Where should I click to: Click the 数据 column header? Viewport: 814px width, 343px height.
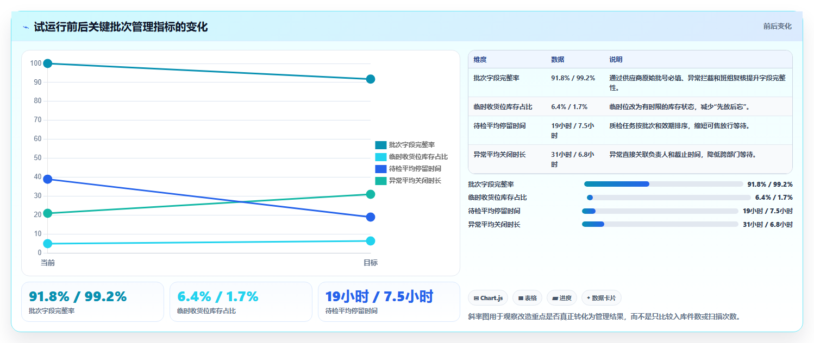coord(558,60)
